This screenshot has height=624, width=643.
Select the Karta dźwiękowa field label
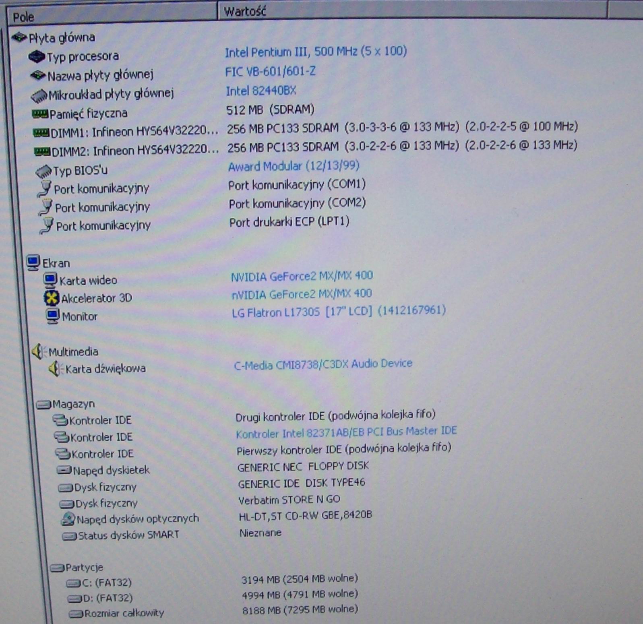tap(105, 369)
